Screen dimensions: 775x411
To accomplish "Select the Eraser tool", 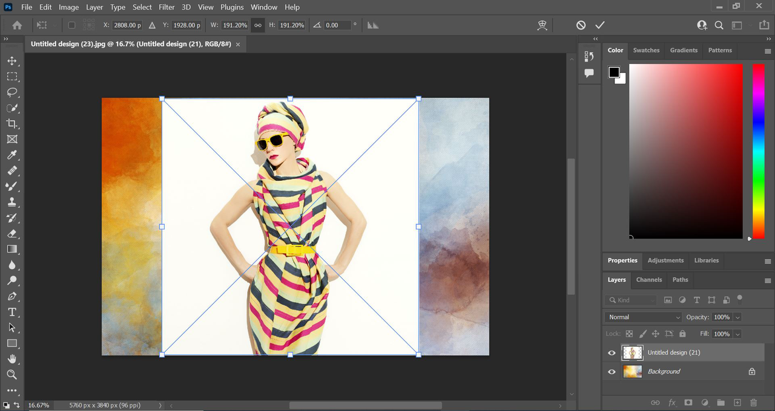I will tap(12, 234).
